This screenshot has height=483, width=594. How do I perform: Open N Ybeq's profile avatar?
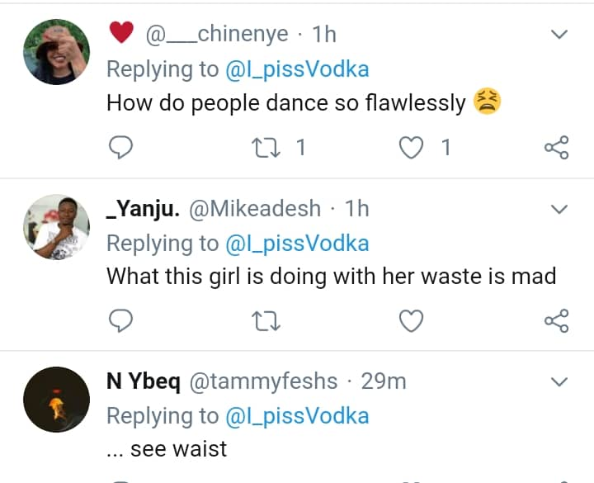pos(56,400)
